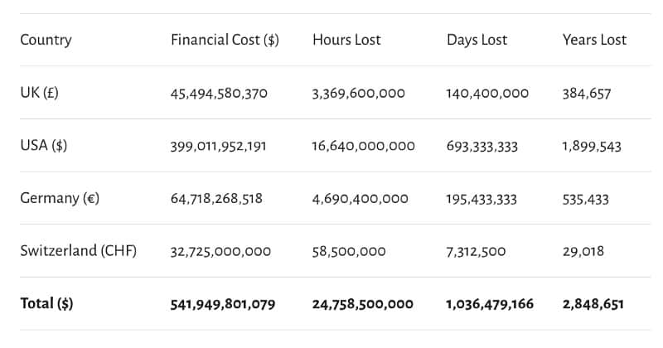Click Switzerland financial cost 32,725,000,000
The image size is (663, 348).
tap(220, 251)
